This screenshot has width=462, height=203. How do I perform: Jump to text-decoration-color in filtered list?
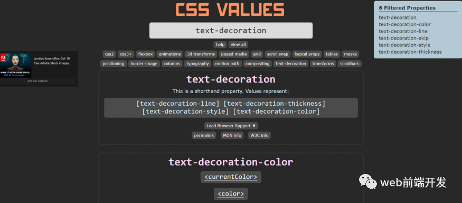[x=404, y=24]
